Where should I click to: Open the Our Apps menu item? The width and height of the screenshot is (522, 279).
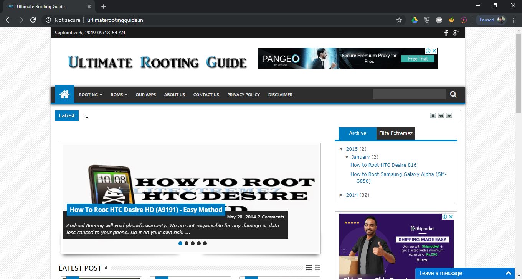coord(146,95)
